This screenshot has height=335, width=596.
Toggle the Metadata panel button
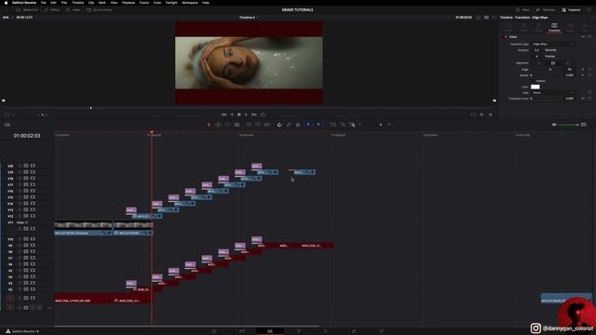coord(546,10)
